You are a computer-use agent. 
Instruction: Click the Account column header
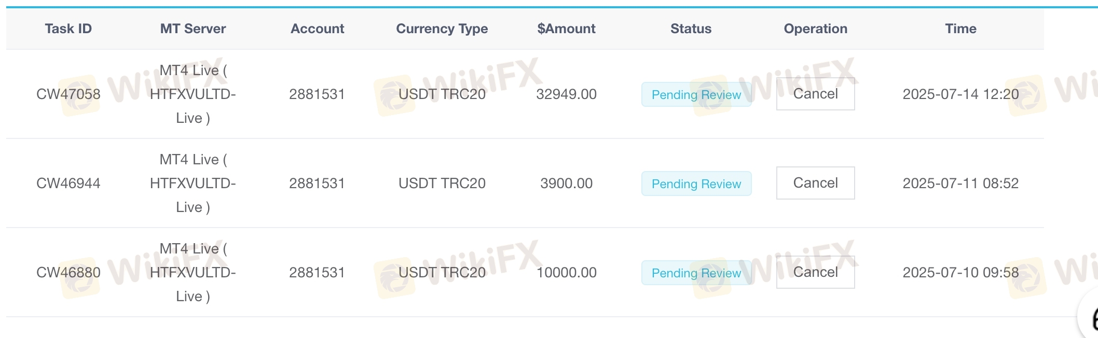tap(317, 29)
